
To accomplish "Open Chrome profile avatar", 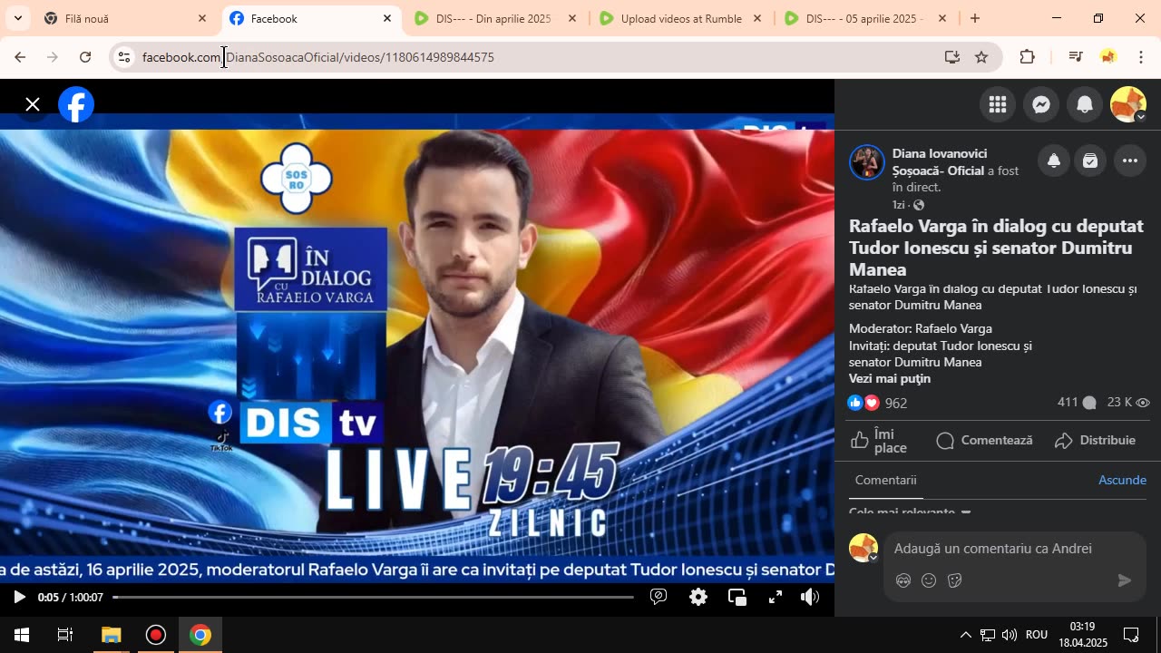I will [1108, 57].
